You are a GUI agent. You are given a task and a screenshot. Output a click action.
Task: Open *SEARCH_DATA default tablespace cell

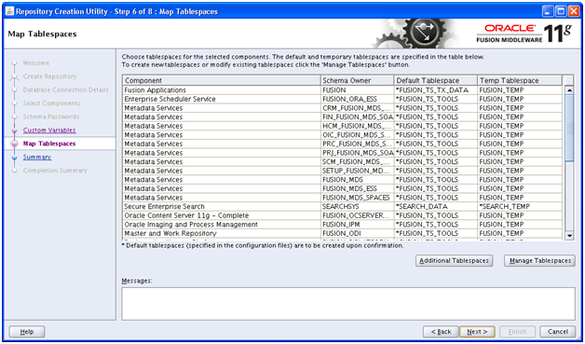coord(436,207)
